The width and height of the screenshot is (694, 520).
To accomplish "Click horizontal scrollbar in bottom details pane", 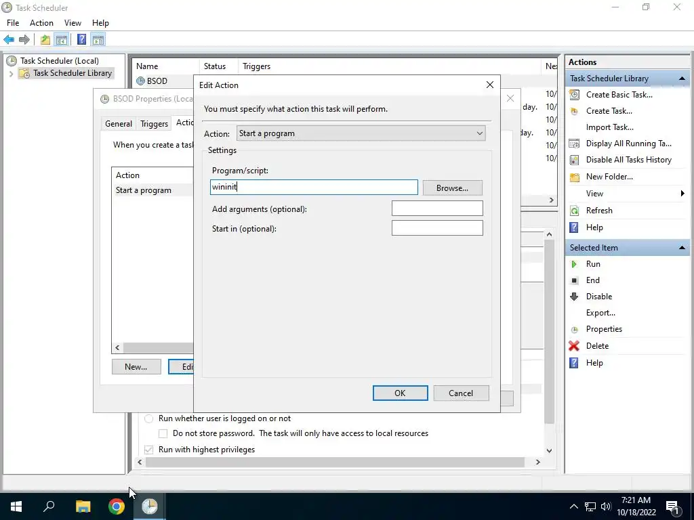I will [335, 462].
